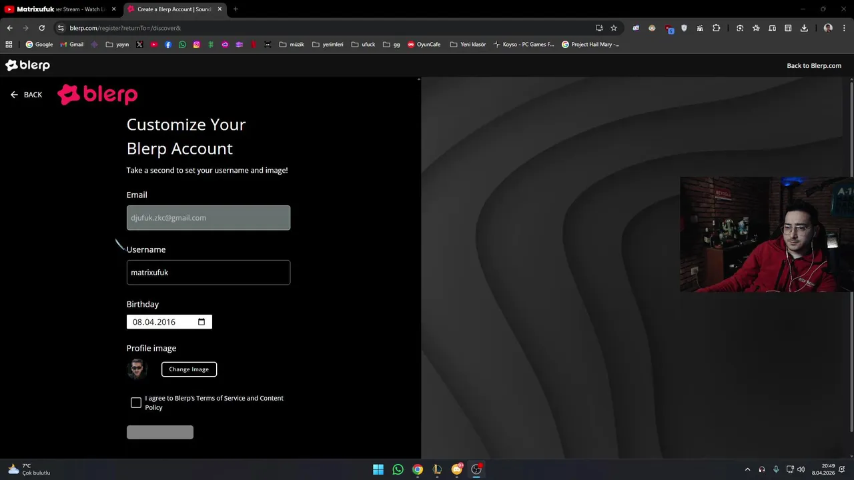Check the Terms of Service agreement box
Screen dimensions: 854x480
136,403
